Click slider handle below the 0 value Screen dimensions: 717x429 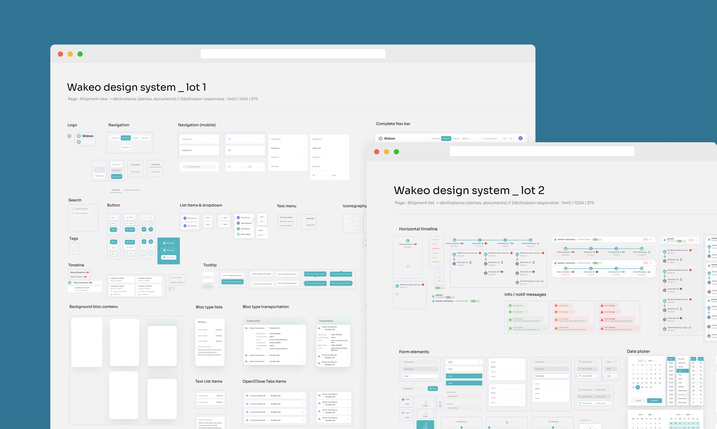click(x=489, y=427)
